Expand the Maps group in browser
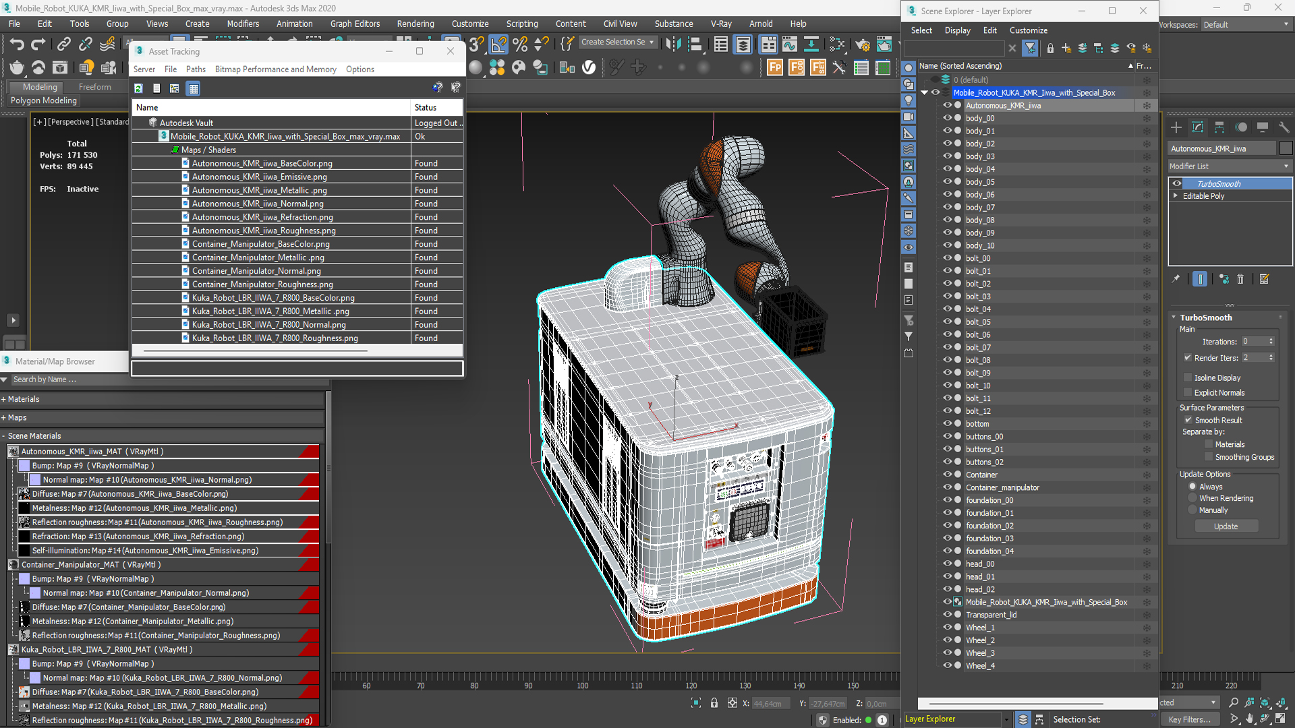 3,418
